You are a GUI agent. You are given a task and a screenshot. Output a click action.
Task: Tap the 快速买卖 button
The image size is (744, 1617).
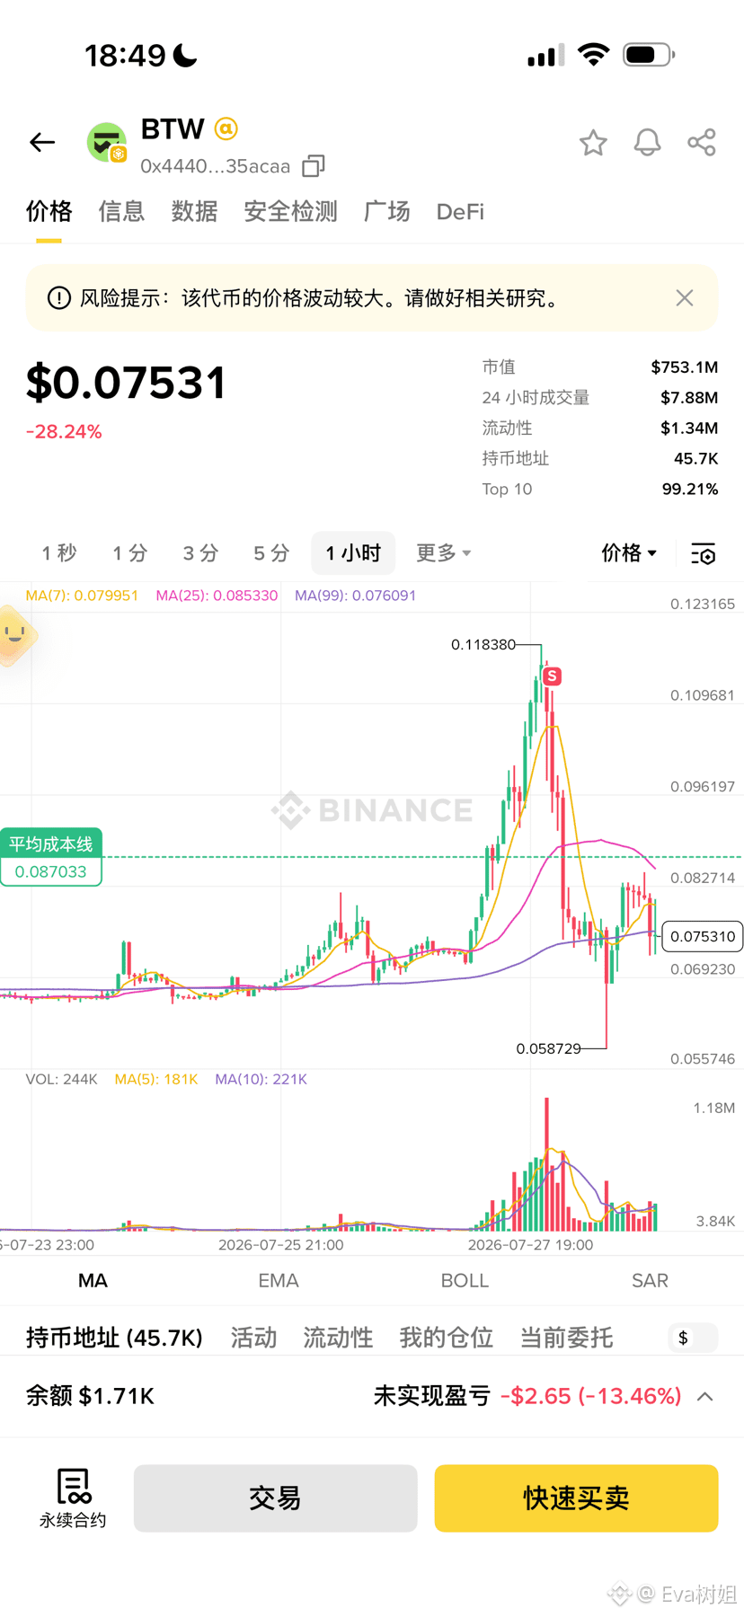[576, 1498]
